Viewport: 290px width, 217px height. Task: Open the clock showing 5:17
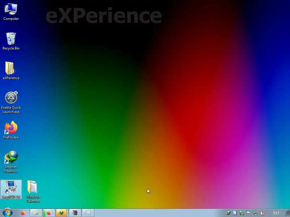(x=276, y=213)
